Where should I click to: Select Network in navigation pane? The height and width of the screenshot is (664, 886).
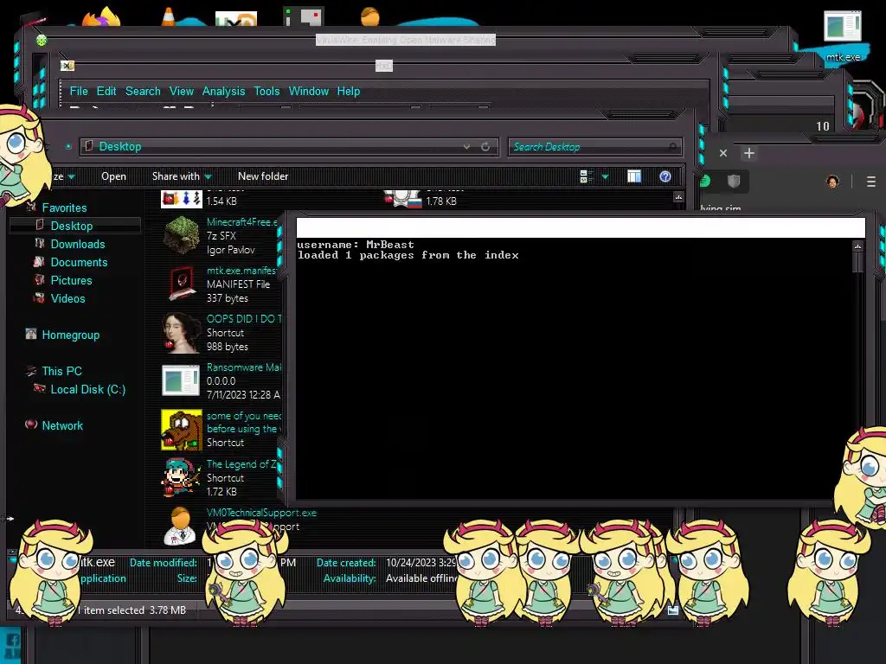[x=62, y=425]
